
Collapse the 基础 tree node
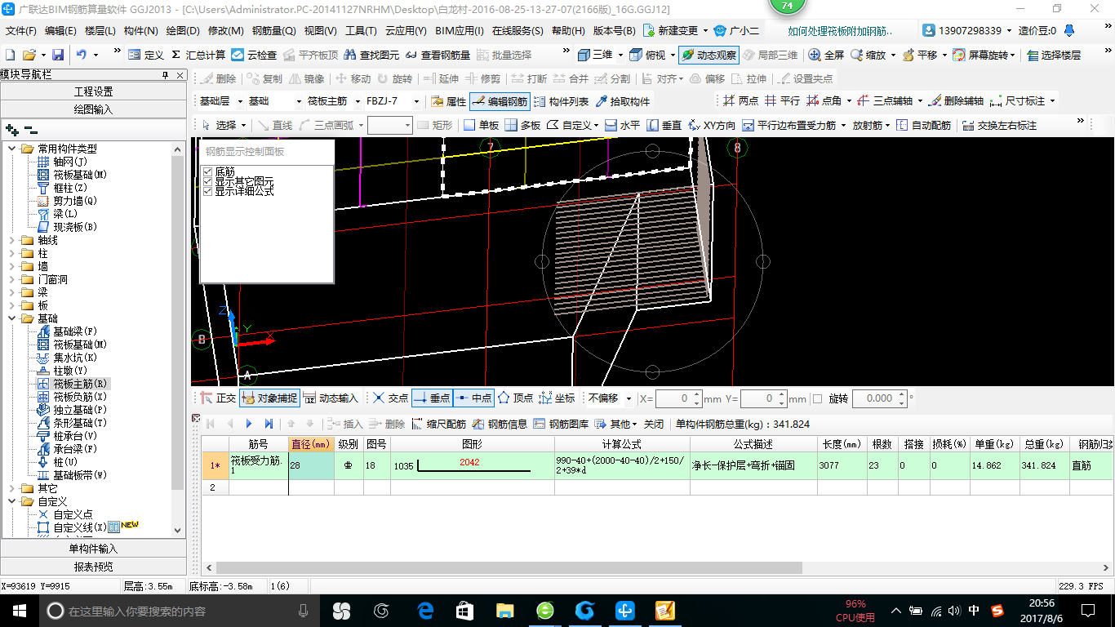coord(12,318)
